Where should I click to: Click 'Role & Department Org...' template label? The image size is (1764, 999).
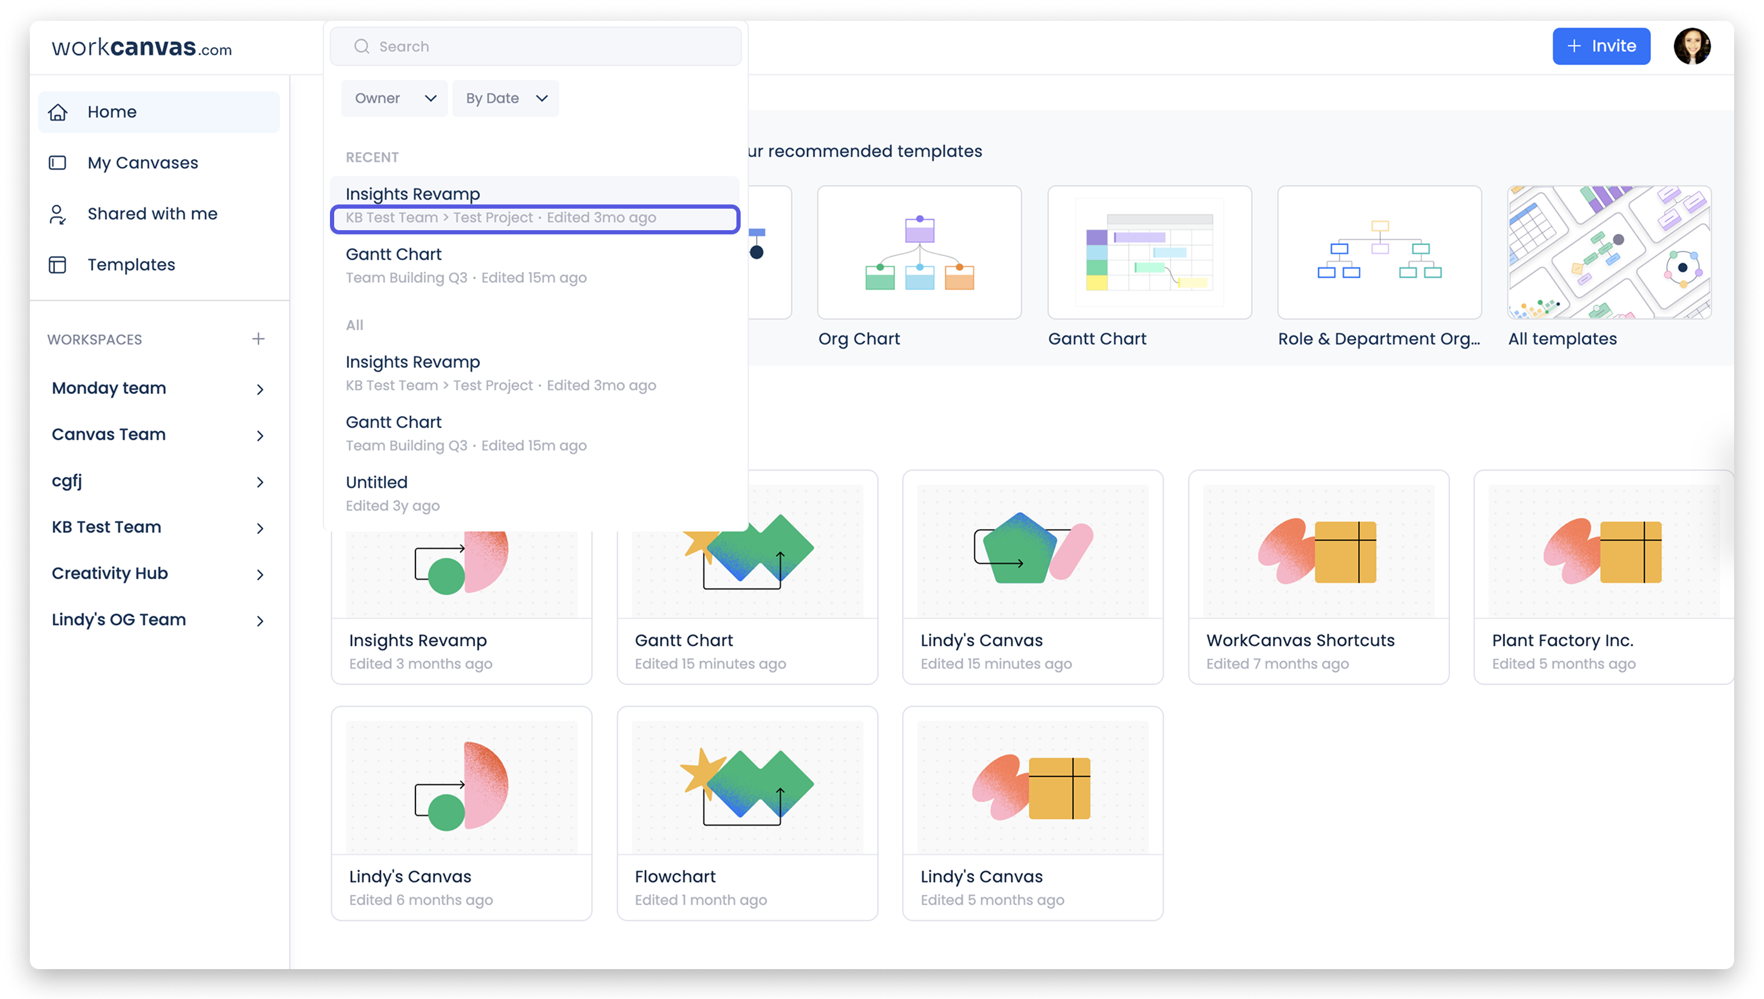pyautogui.click(x=1378, y=339)
